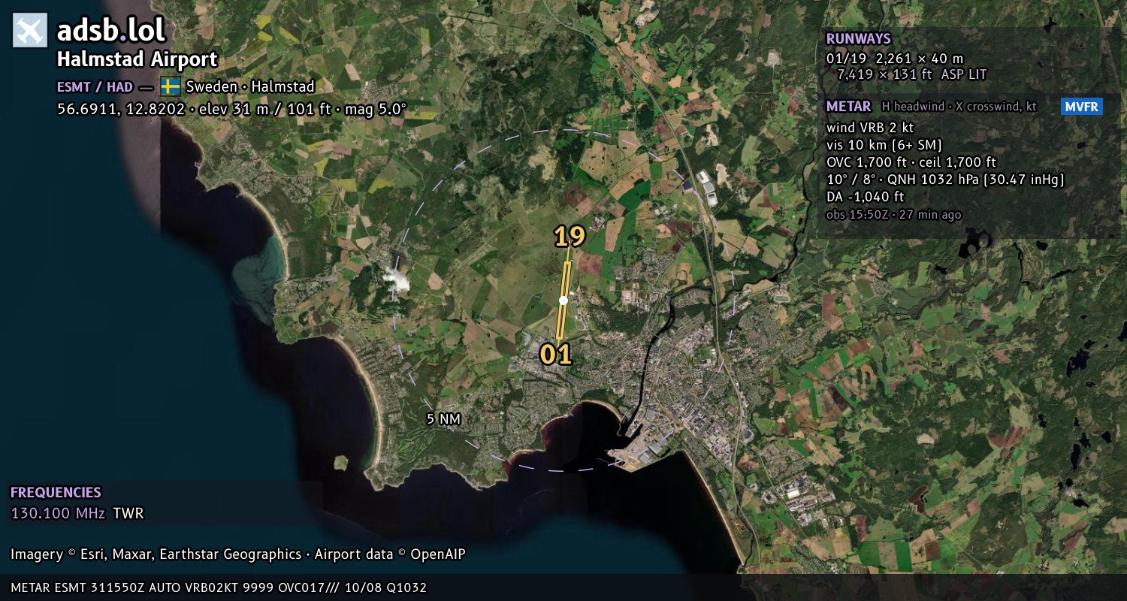The height and width of the screenshot is (601, 1127).
Task: Click the DA -1,040 ft density altitude
Action: click(865, 197)
